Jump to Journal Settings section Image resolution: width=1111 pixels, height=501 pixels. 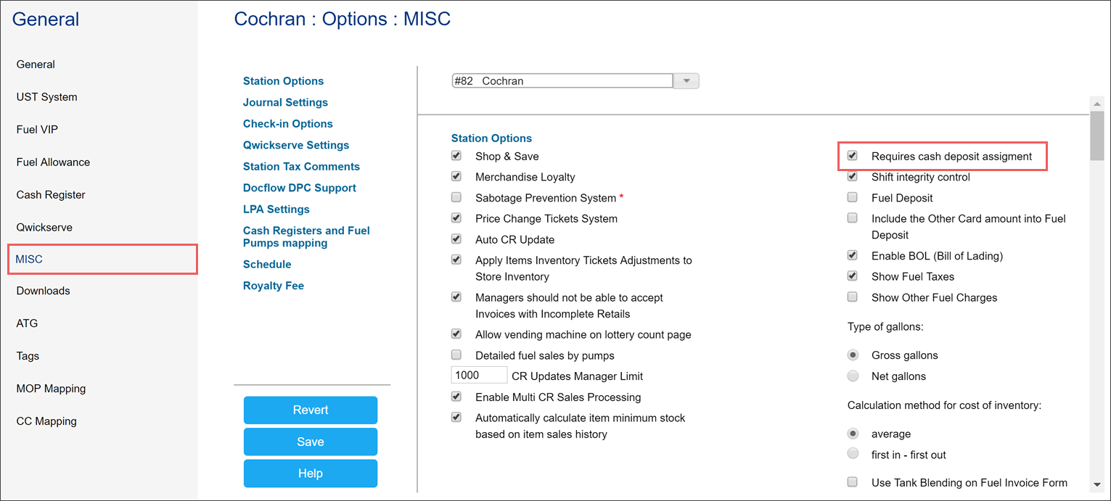(x=285, y=103)
